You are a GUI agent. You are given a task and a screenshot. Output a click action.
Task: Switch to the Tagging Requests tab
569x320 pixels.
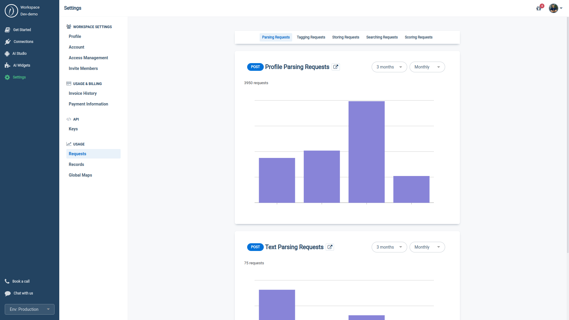pyautogui.click(x=311, y=37)
